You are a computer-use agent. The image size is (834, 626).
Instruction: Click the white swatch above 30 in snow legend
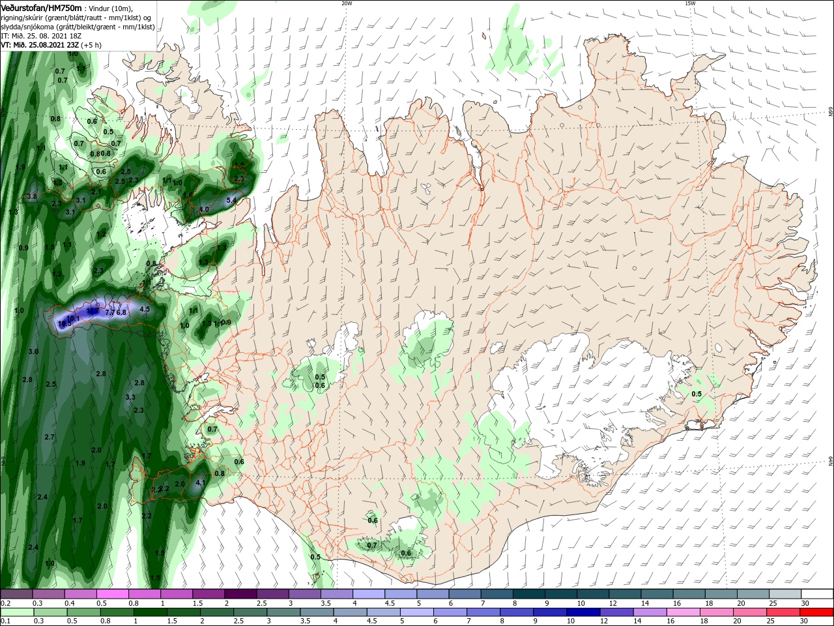817,594
